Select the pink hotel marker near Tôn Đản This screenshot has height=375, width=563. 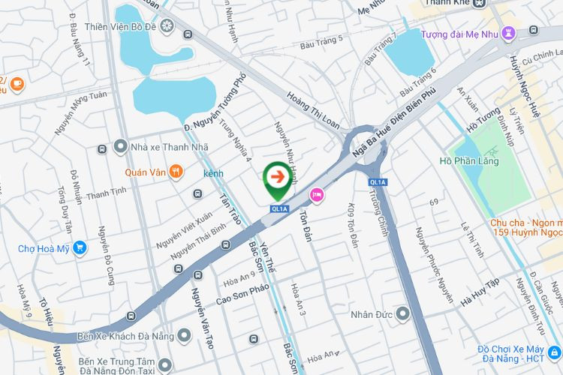[x=316, y=196]
